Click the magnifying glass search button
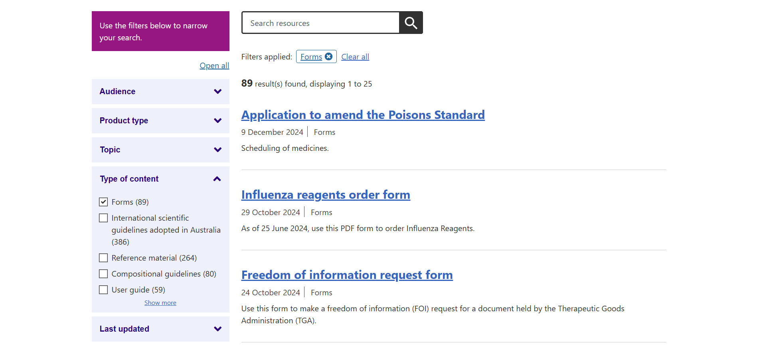Screen dimensions: 757x346 [x=411, y=23]
